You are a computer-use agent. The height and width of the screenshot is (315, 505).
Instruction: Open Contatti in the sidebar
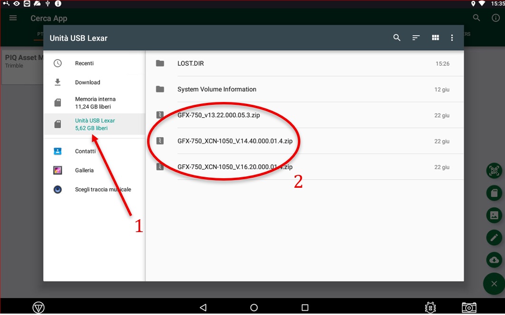94,151
